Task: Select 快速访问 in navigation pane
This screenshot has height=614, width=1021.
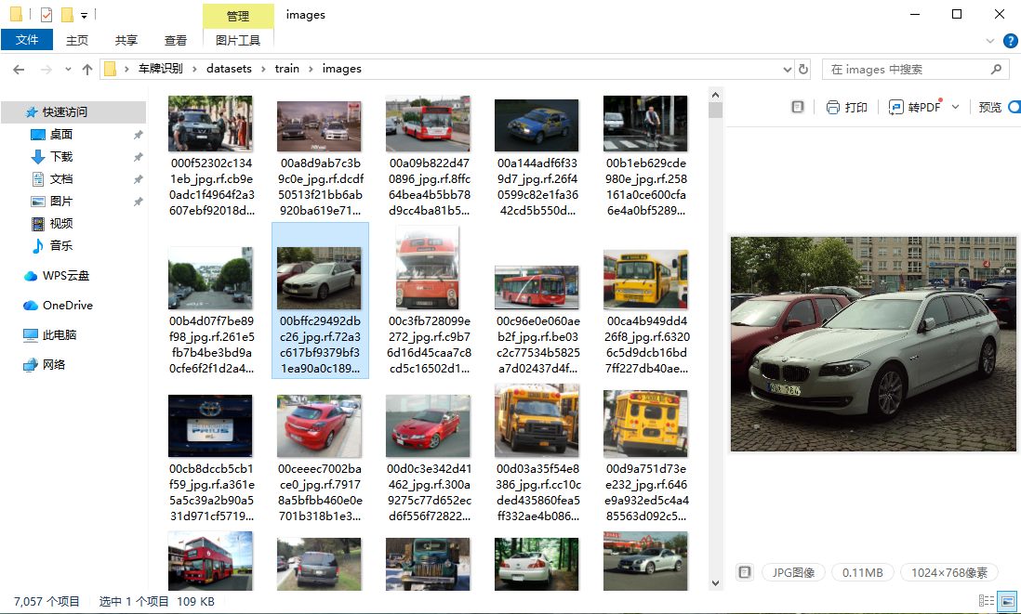Action: 73,111
